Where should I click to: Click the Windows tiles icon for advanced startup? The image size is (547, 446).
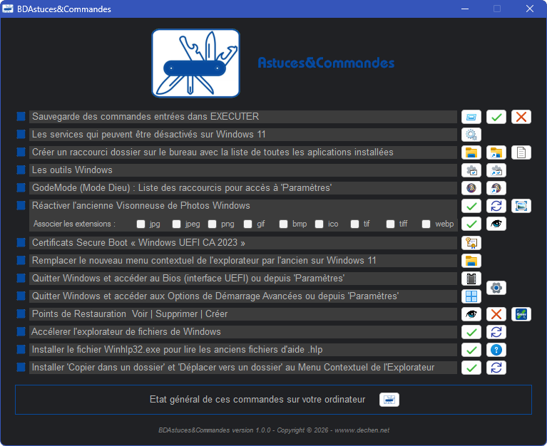[471, 296]
